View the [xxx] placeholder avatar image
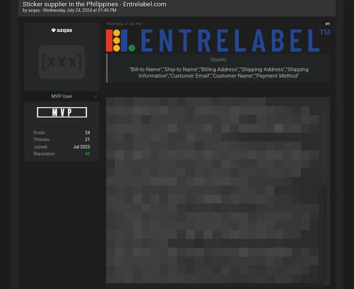This screenshot has height=289, width=354. click(x=61, y=62)
